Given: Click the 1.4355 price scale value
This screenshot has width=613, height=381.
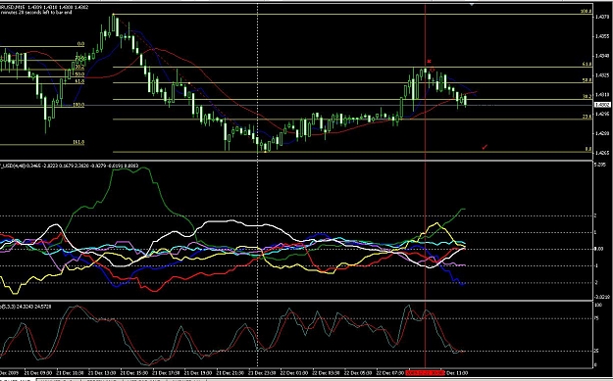Looking at the screenshot, I should [601, 36].
